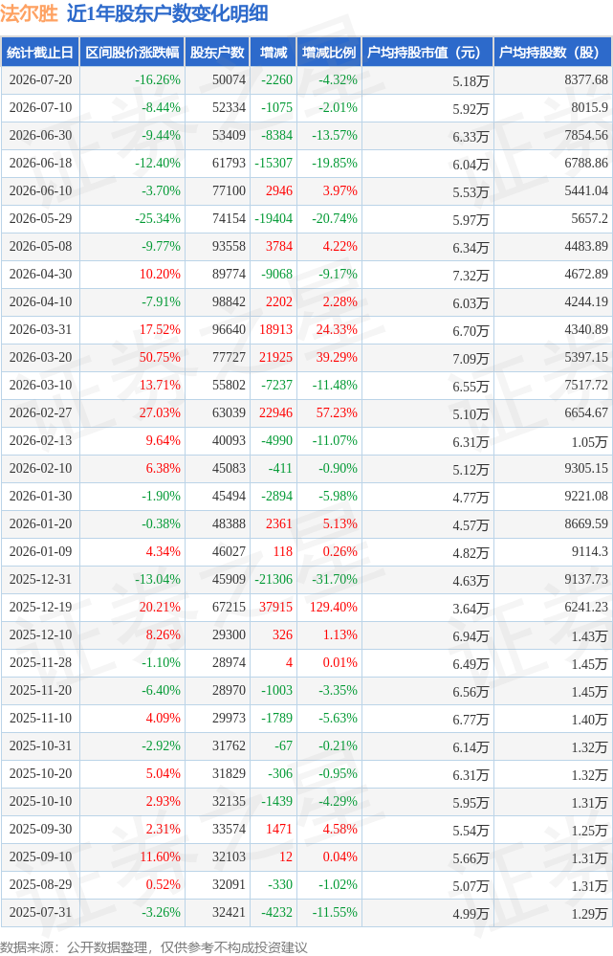Click the 增减比例 column header

(329, 53)
